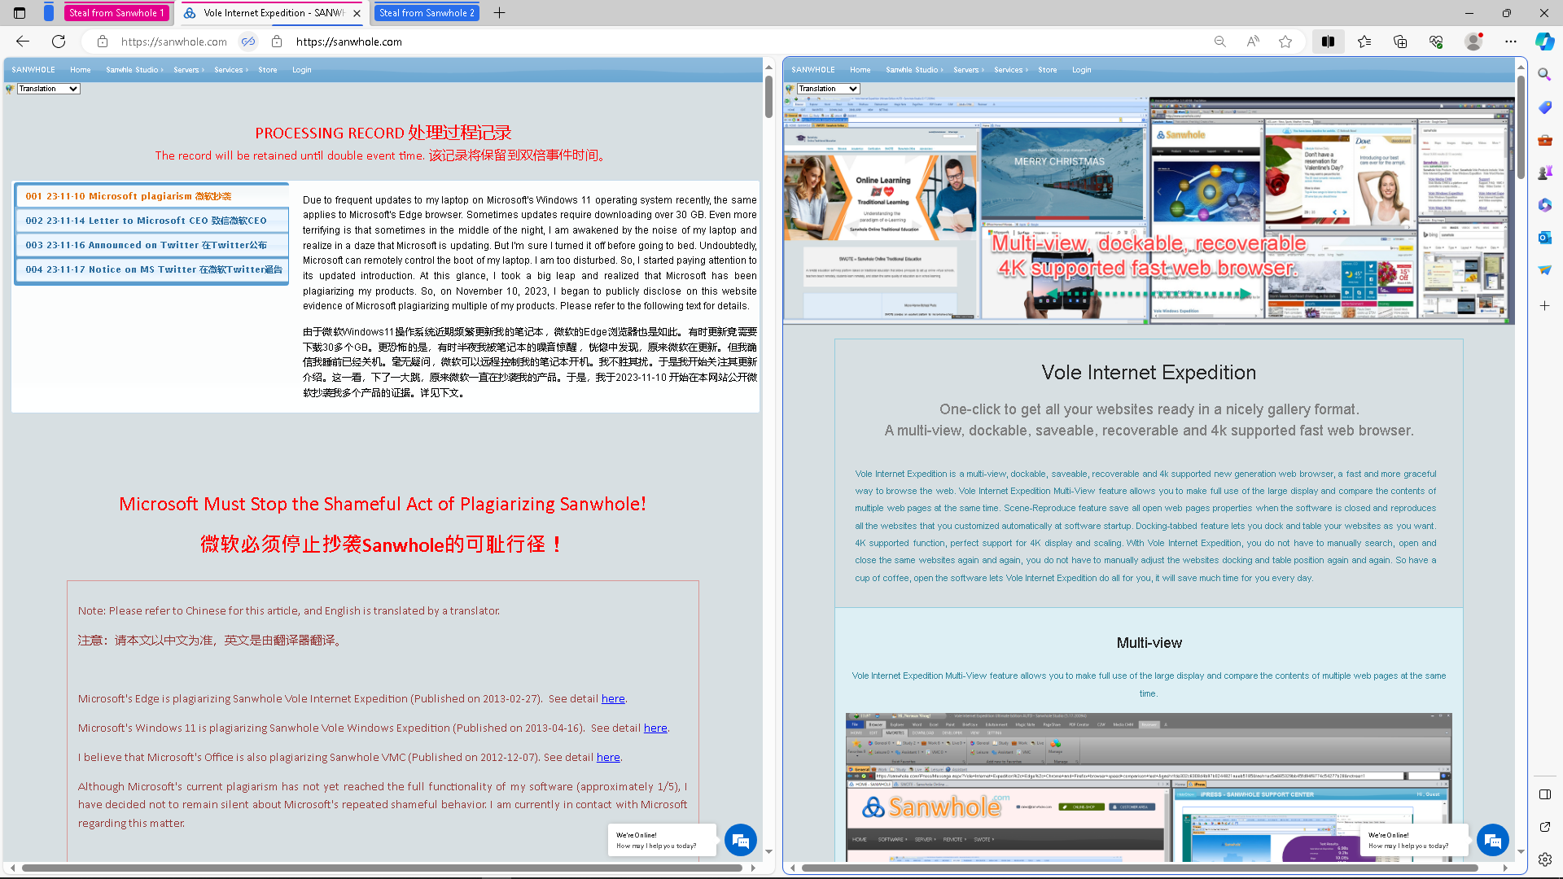The width and height of the screenshot is (1563, 879).
Task: Click Login in the left pane navigation
Action: point(302,70)
